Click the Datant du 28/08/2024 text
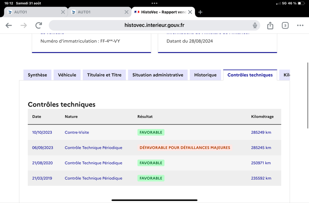This screenshot has height=203, width=309. click(x=190, y=41)
